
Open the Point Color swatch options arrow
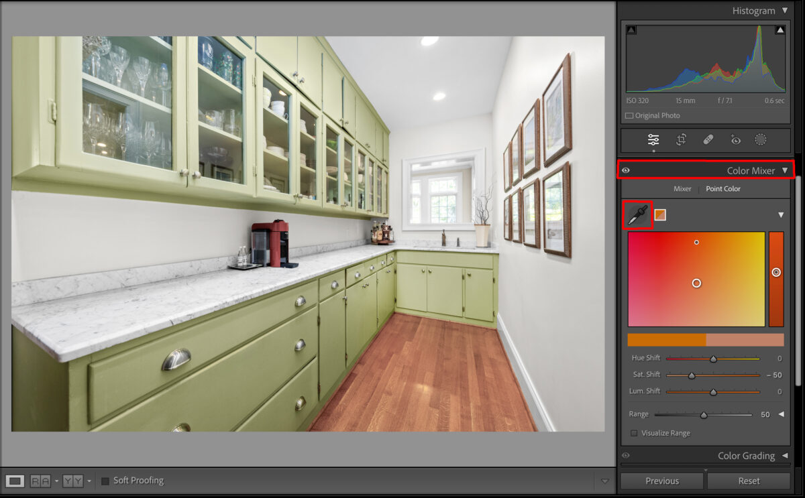pos(780,214)
